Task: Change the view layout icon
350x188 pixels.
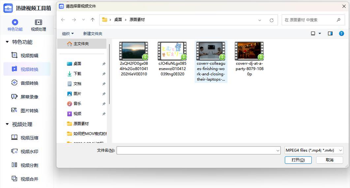Action: (313, 33)
